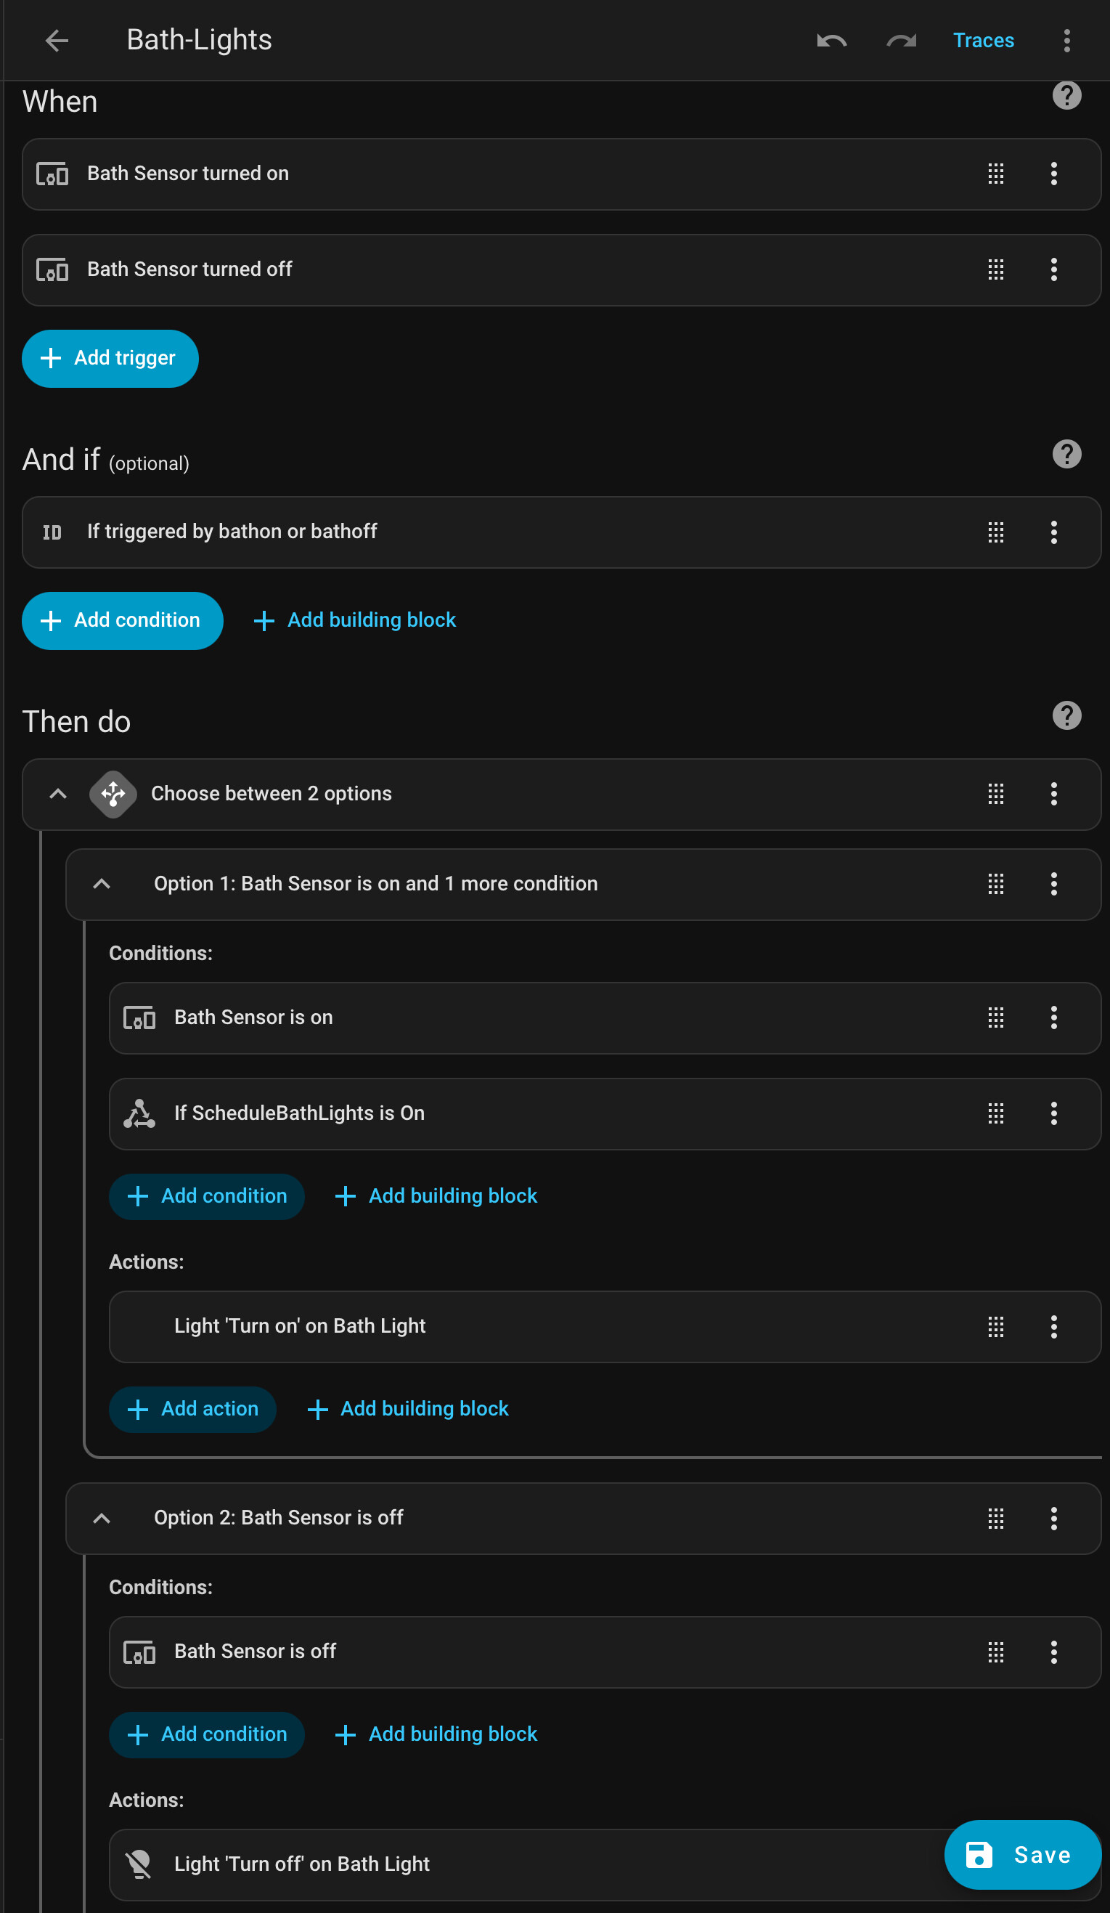Open menu for ScheduleBathLights condition
Viewport: 1110px width, 1913px height.
pyautogui.click(x=1054, y=1113)
